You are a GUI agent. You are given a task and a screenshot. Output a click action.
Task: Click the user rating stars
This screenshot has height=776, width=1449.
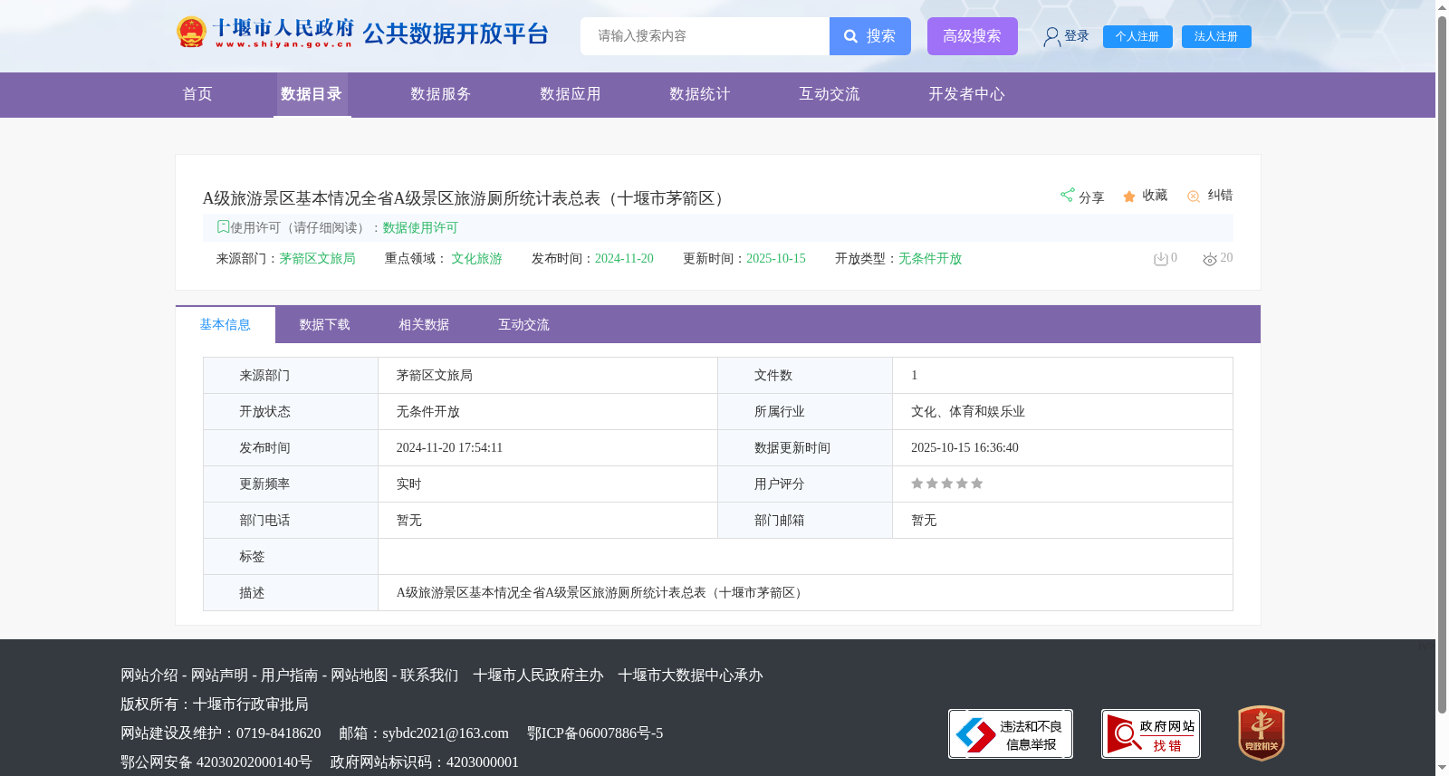pos(946,484)
